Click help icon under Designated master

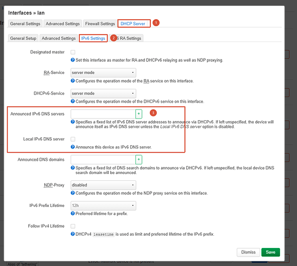click(x=73, y=60)
